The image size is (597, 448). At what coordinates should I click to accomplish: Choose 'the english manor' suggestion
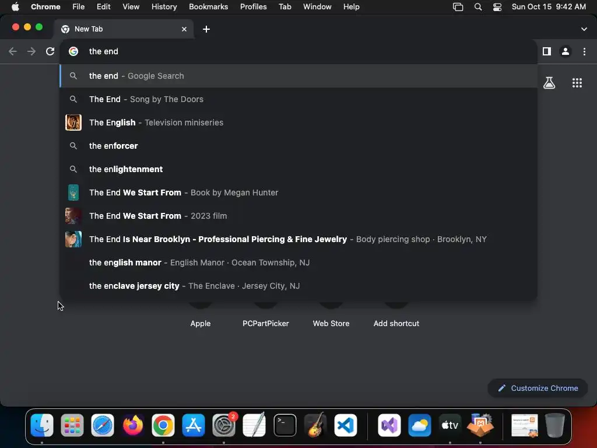pos(298,262)
